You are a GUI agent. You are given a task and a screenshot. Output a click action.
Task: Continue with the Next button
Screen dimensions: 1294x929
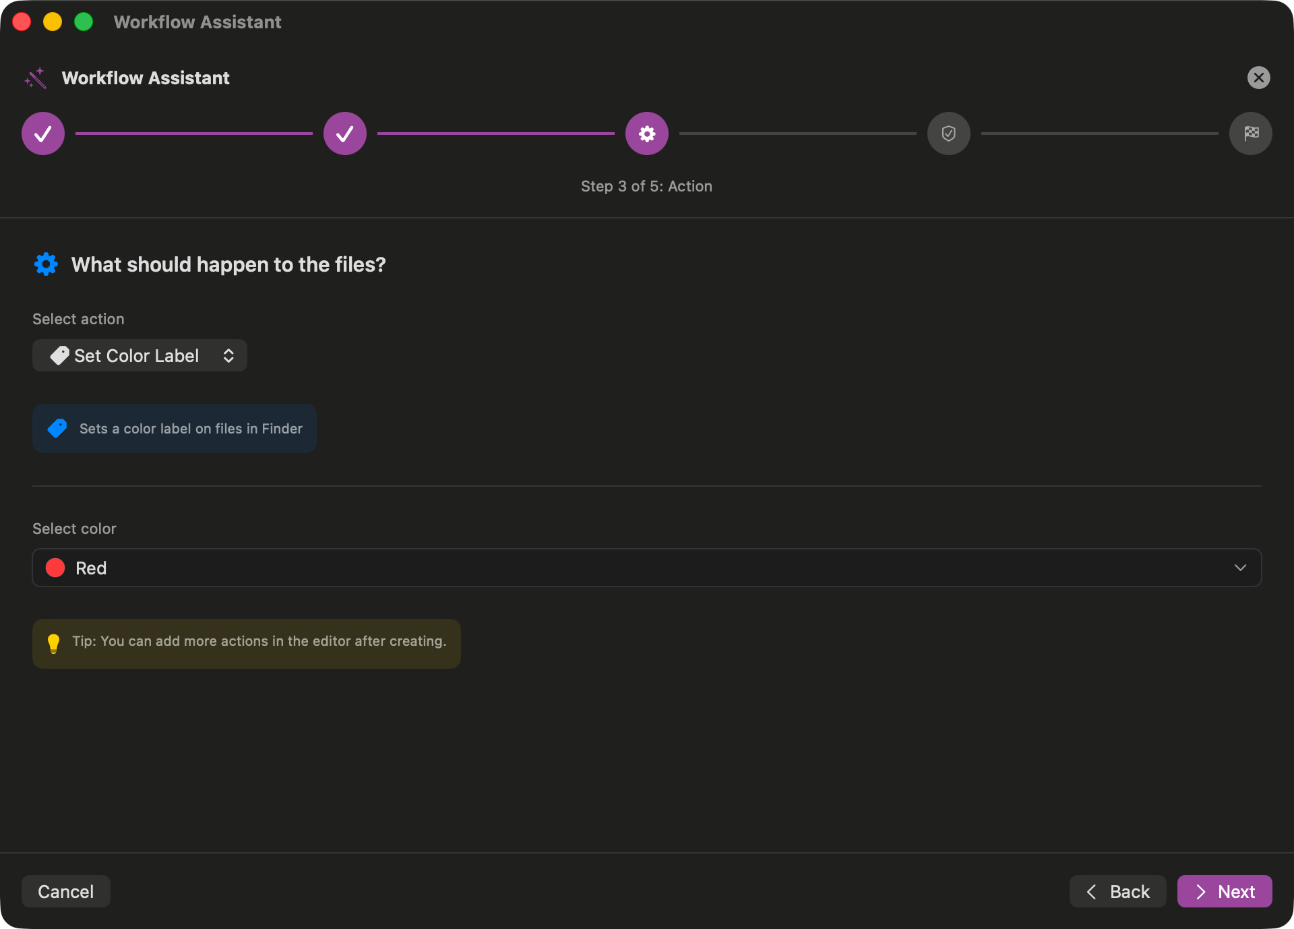pyautogui.click(x=1225, y=891)
